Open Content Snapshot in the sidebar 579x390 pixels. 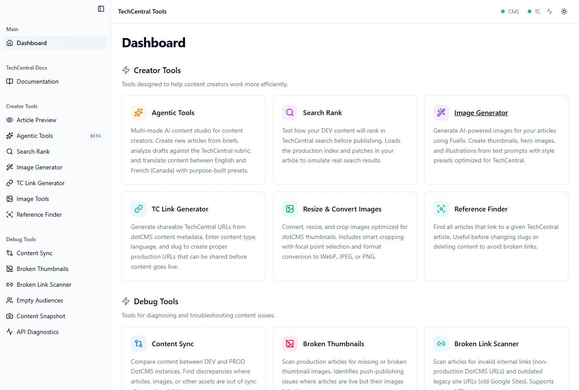[55, 316]
